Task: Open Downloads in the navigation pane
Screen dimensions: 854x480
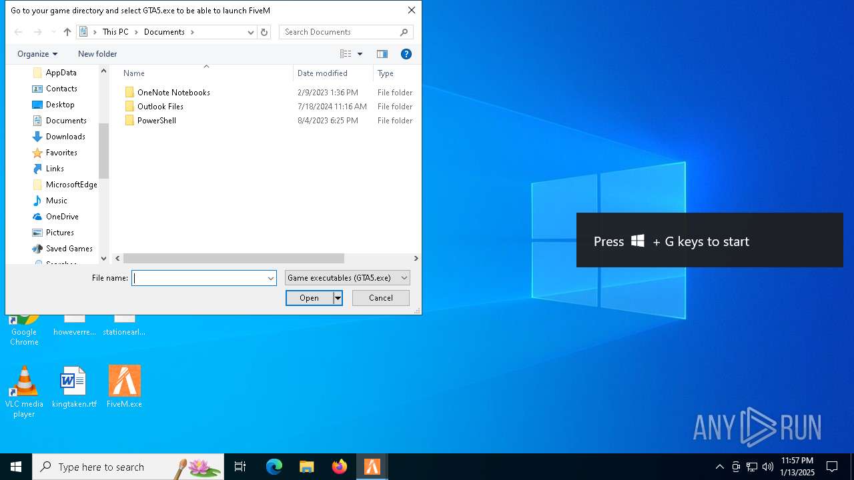Action: coord(65,137)
